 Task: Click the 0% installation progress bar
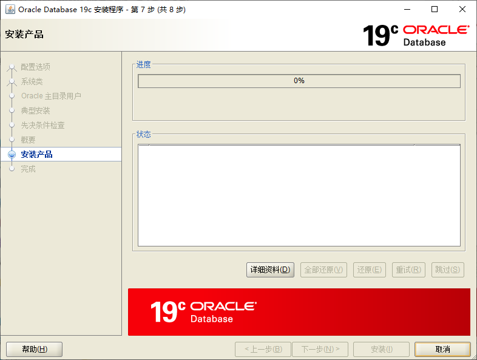299,81
